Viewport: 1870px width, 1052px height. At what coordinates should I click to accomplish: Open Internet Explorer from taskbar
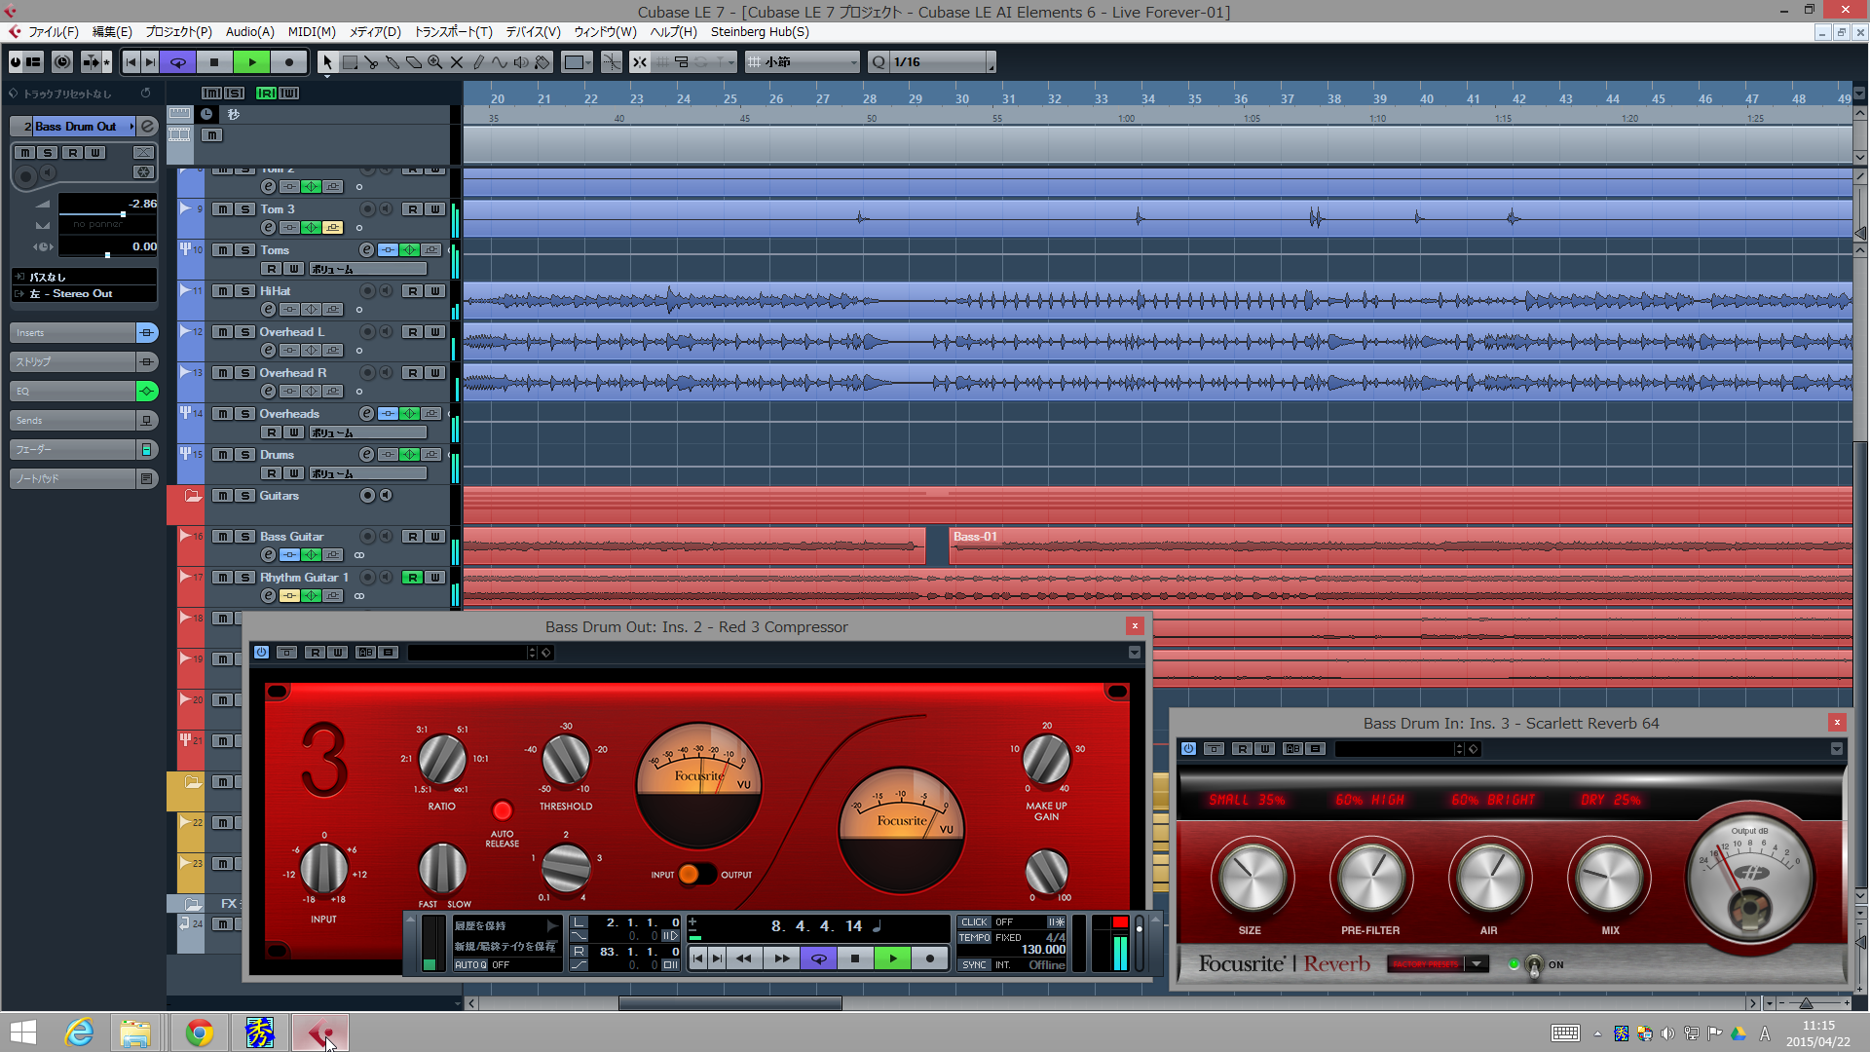(79, 1033)
